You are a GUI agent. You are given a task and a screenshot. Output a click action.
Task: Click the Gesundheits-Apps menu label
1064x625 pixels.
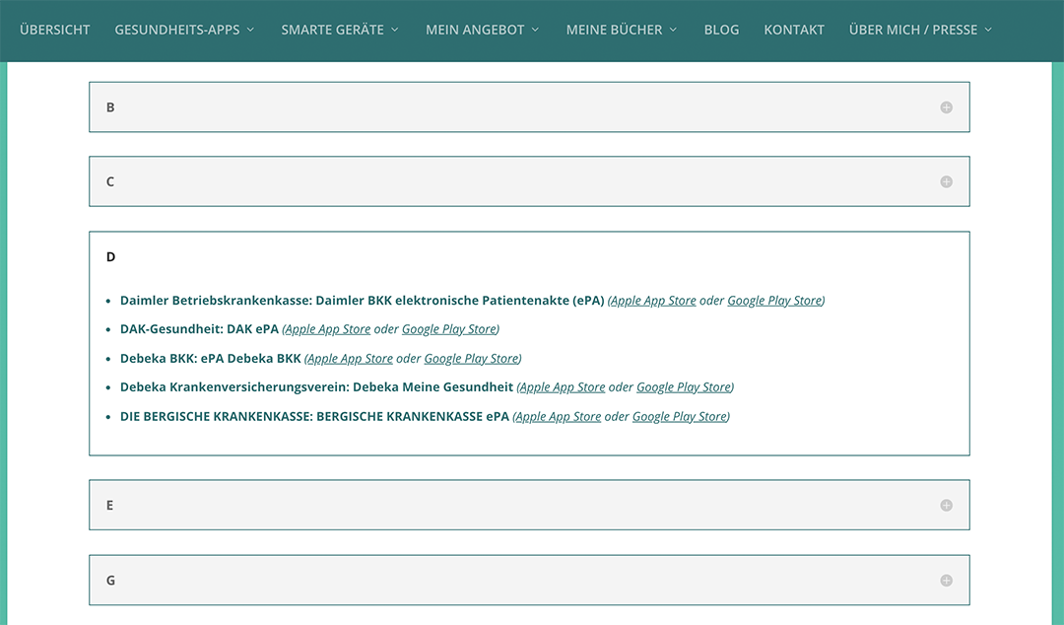click(177, 30)
